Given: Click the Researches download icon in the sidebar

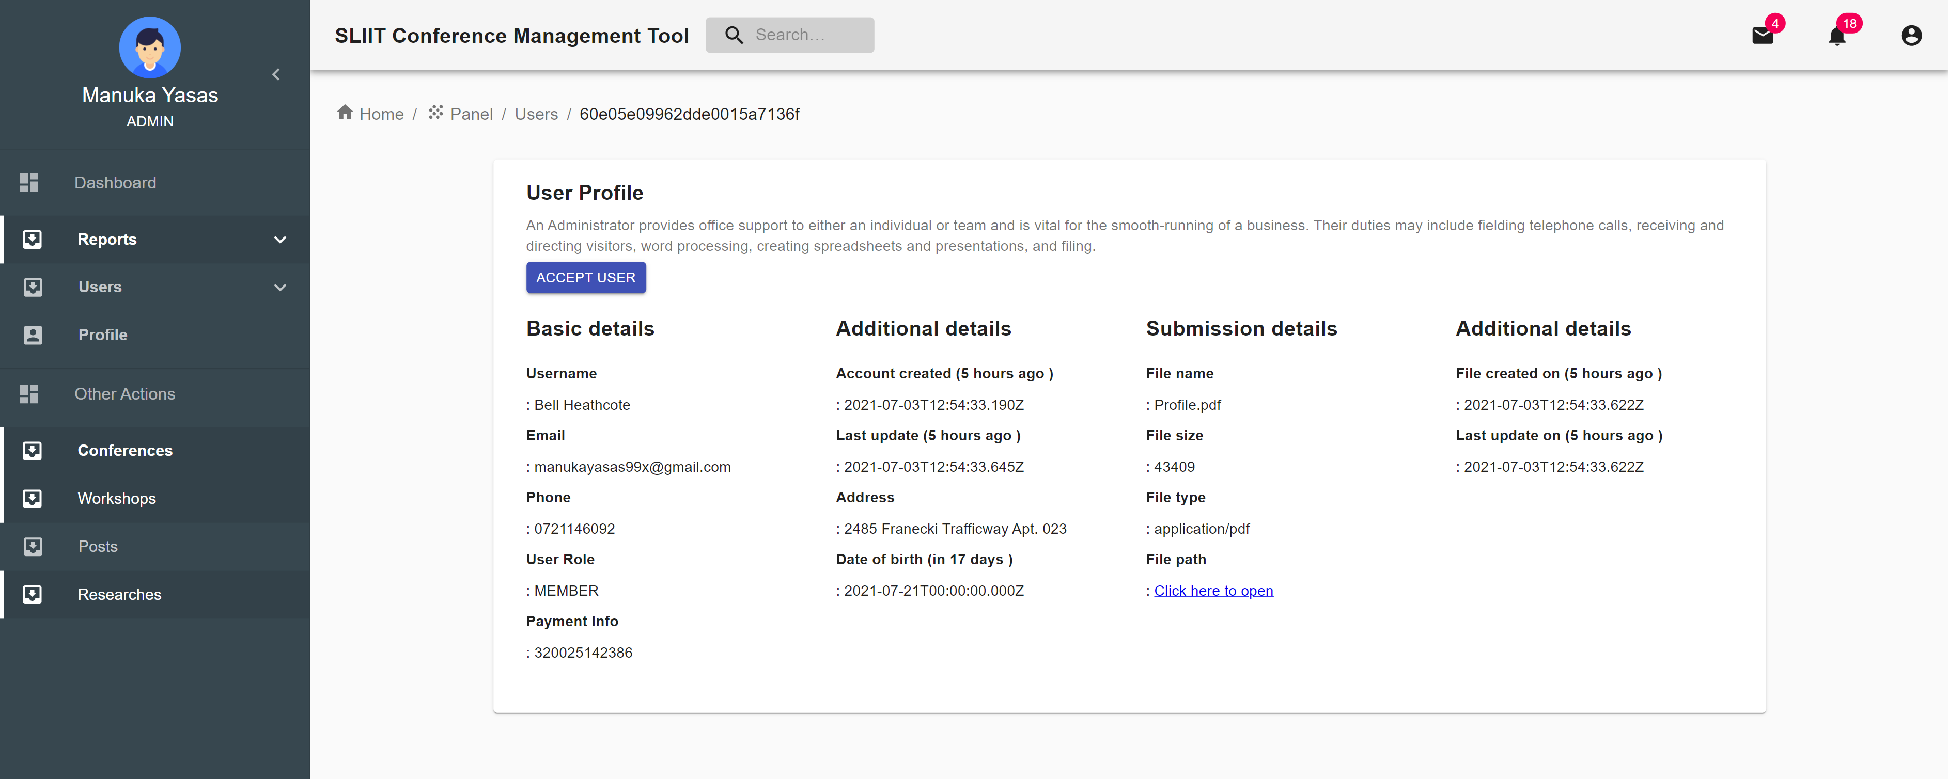Looking at the screenshot, I should click(33, 595).
